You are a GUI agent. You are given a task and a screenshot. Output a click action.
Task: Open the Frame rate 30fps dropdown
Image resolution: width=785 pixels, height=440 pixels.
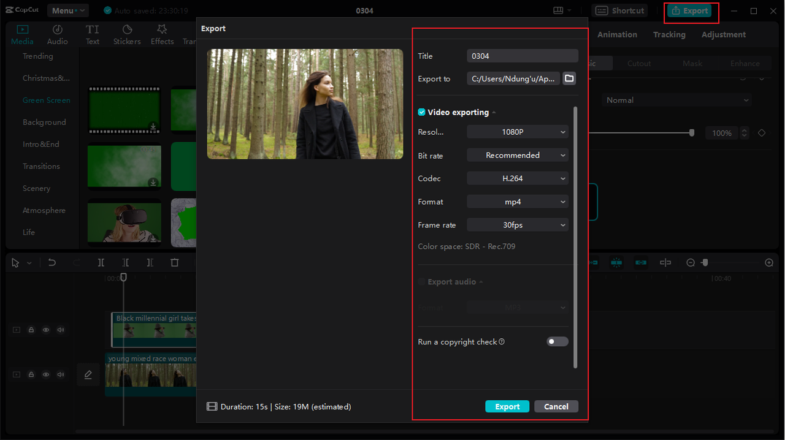[518, 225]
